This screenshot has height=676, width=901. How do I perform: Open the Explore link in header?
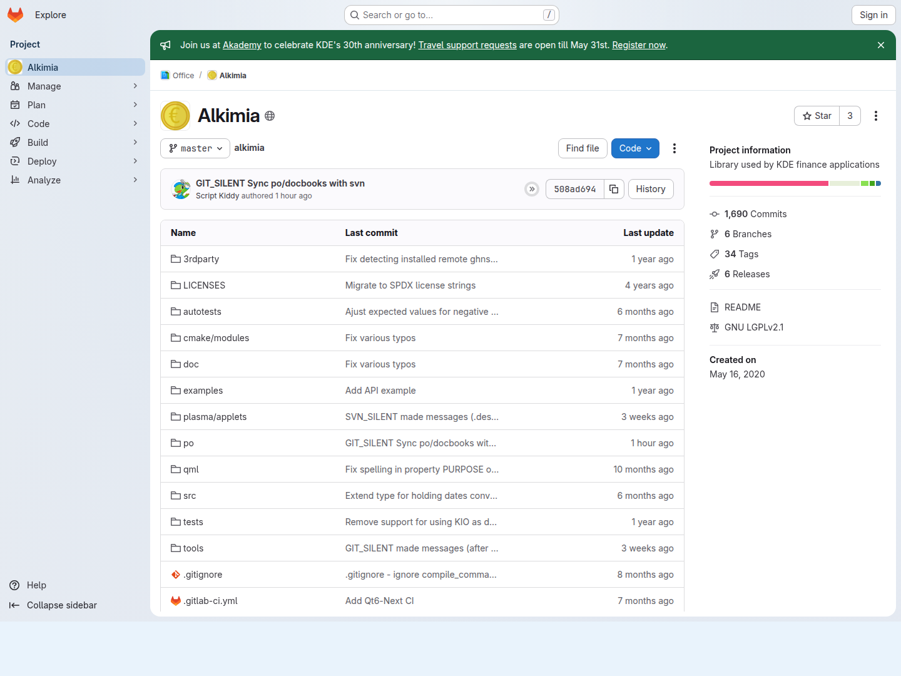coord(51,15)
